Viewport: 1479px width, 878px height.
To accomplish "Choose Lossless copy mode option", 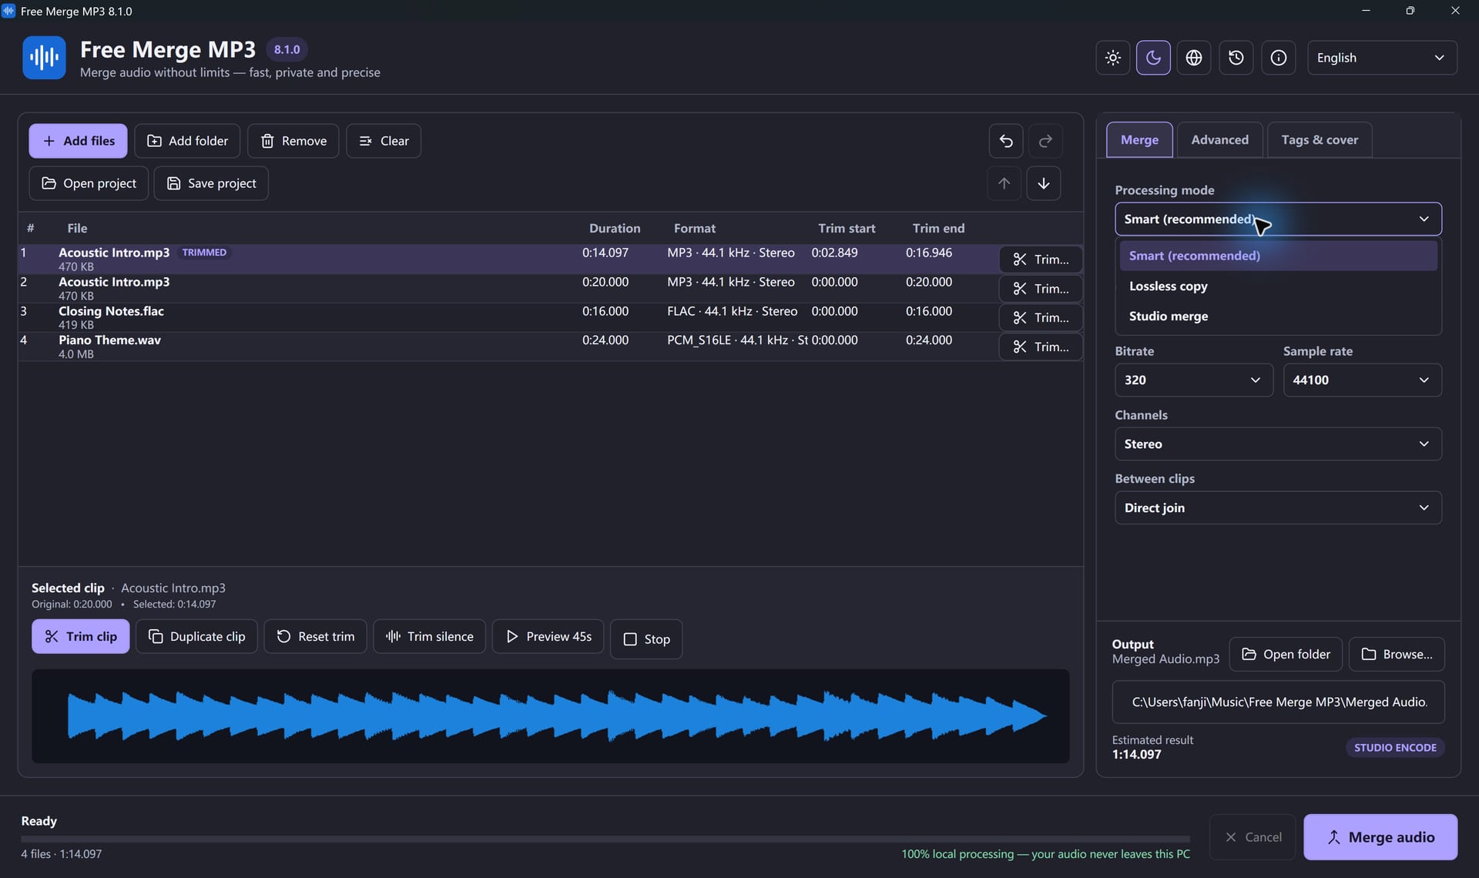I will pos(1278,286).
